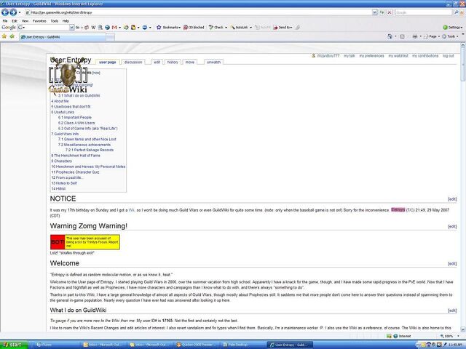Viewport: 466px width, 349px height.
Task: Click the vertical scrollbar thumb
Action: click(463, 65)
